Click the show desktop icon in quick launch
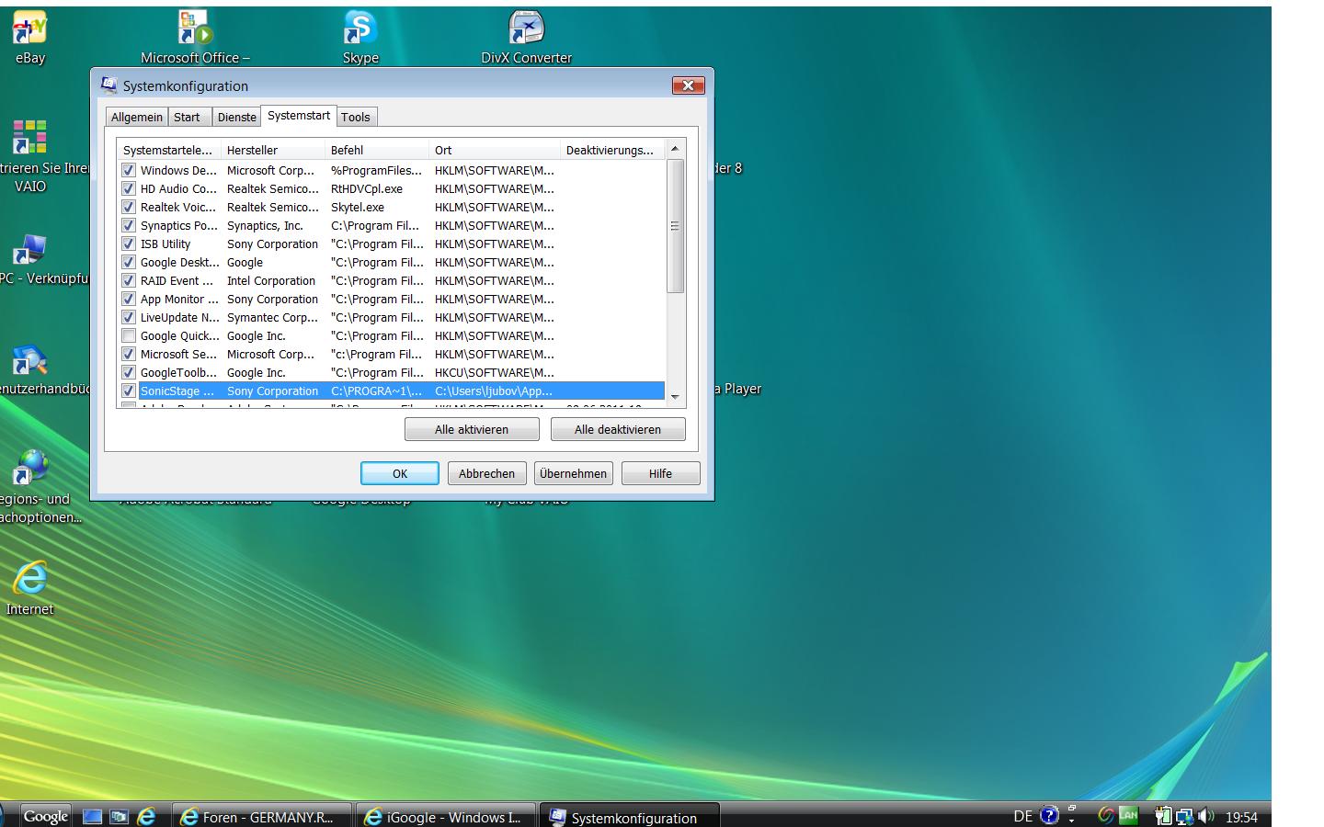1324x827 pixels. point(93,816)
